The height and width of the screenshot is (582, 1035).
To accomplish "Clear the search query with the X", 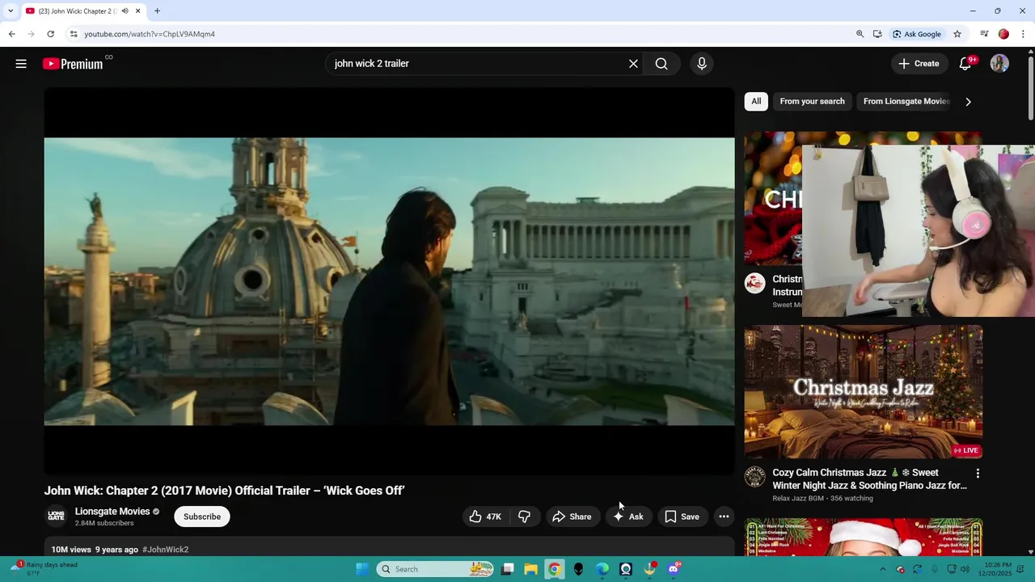I will click(x=633, y=64).
